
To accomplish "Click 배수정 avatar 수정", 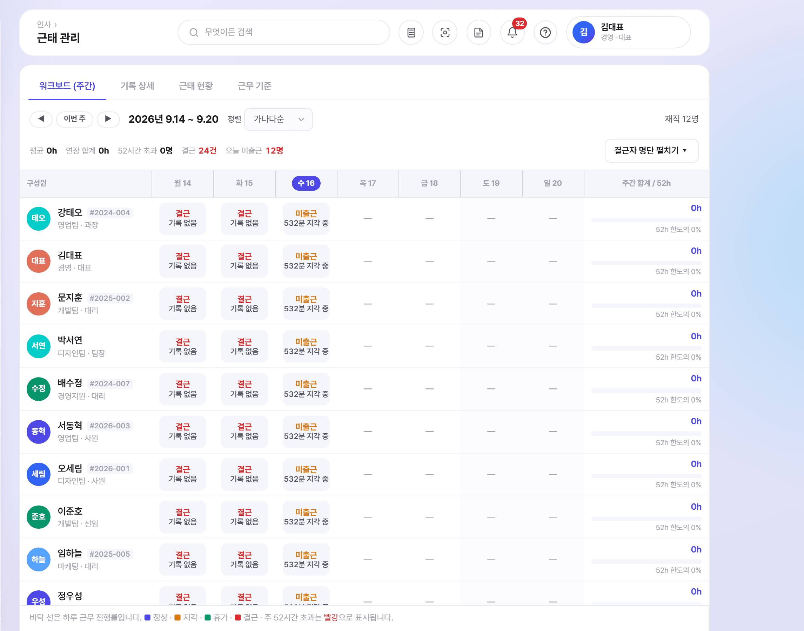I will tap(39, 389).
